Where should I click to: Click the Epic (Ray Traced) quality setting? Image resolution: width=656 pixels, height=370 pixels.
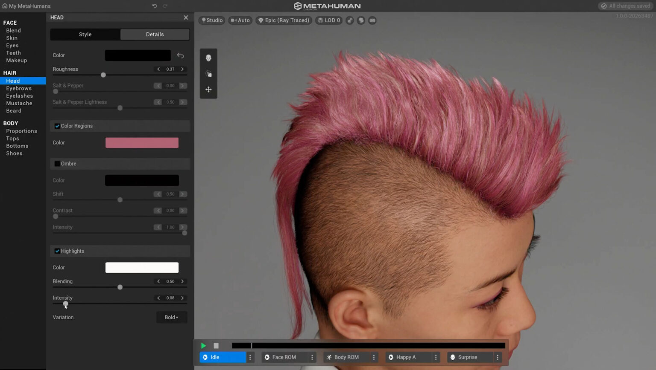[283, 20]
